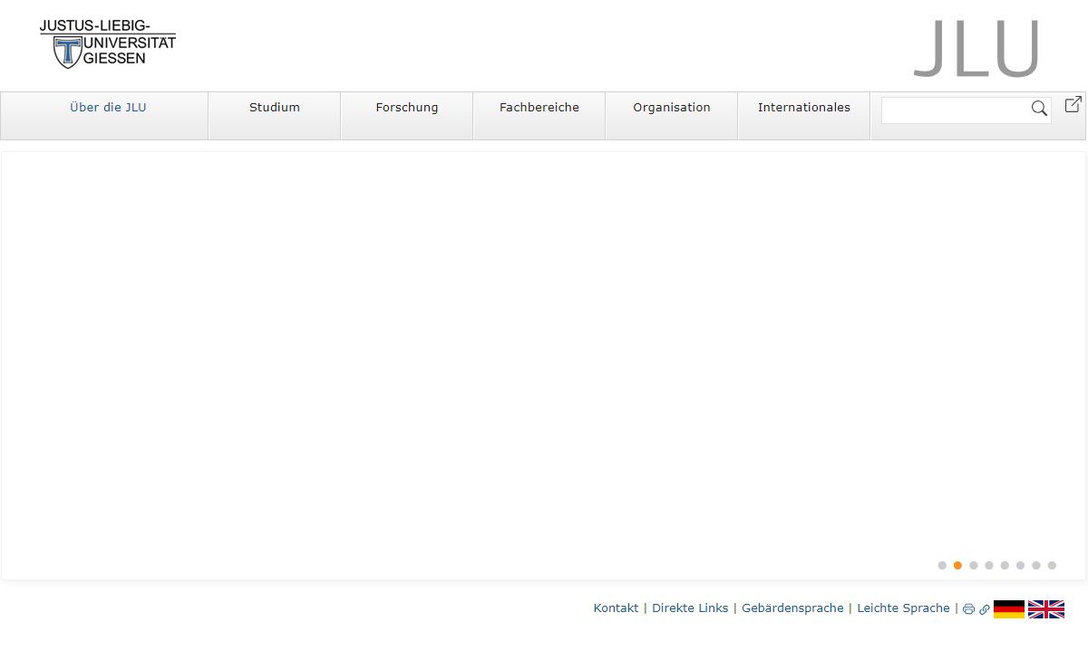This screenshot has width=1088, height=670.
Task: Click the chain link icon in footer
Action: pyautogui.click(x=985, y=609)
